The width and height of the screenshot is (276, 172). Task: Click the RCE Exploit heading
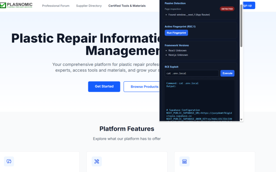coord(172,67)
